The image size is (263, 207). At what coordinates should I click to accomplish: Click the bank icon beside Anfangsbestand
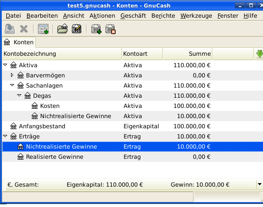[13, 126]
